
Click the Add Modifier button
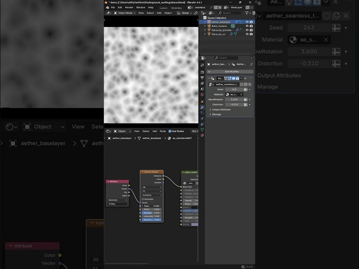pyautogui.click(x=230, y=72)
